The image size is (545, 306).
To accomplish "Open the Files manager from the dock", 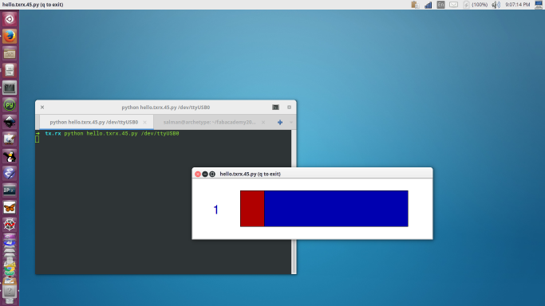I will [x=10, y=53].
